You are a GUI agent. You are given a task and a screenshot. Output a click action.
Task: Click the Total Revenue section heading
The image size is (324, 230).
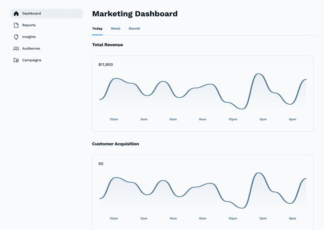pos(107,45)
